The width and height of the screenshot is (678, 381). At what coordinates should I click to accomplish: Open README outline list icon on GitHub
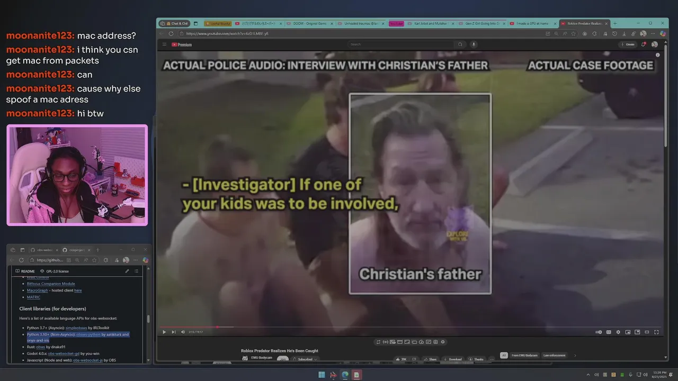click(x=136, y=271)
